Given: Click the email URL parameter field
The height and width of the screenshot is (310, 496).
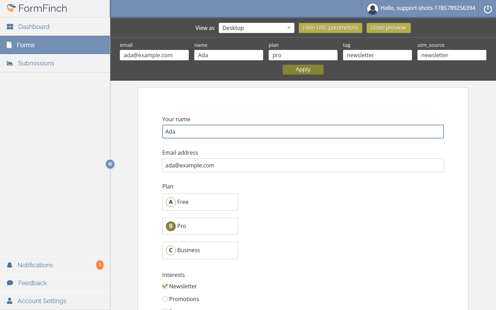Looking at the screenshot, I should point(154,55).
